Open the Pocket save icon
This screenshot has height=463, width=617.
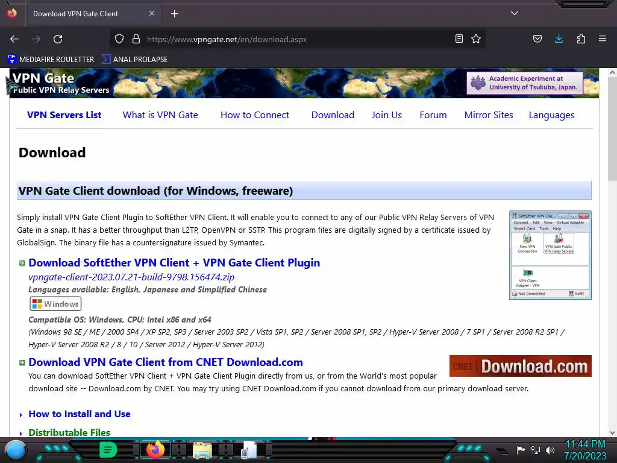[537, 39]
